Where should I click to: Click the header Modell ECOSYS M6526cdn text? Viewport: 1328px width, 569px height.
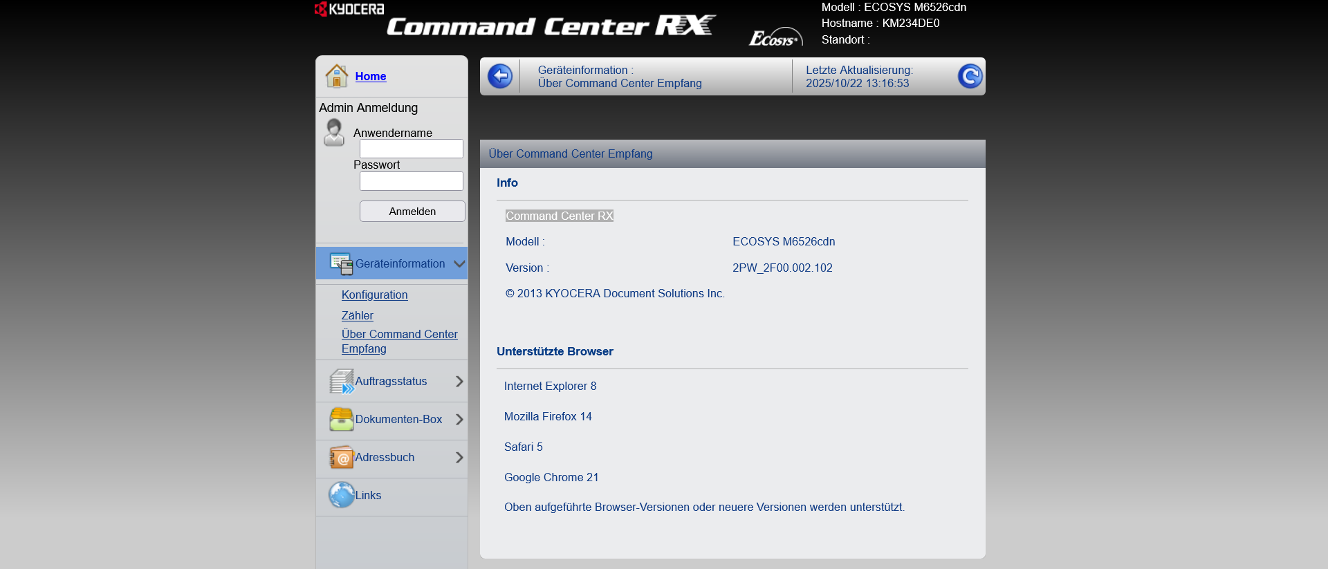pyautogui.click(x=894, y=7)
